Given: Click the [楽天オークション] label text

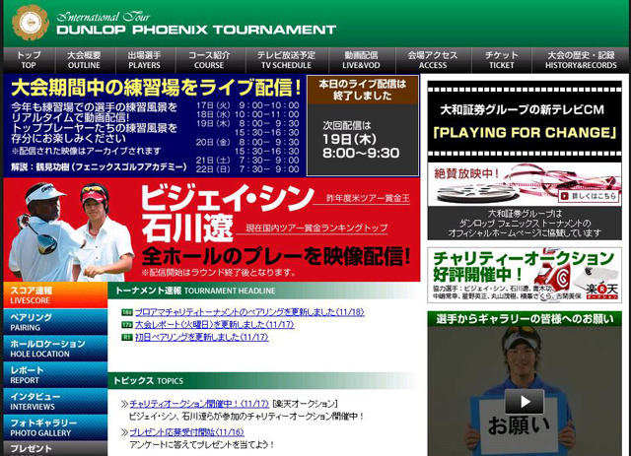Looking at the screenshot, I should click(305, 404).
